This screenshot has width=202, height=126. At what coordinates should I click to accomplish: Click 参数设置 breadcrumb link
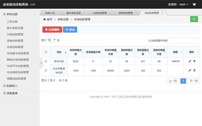pos(63,19)
